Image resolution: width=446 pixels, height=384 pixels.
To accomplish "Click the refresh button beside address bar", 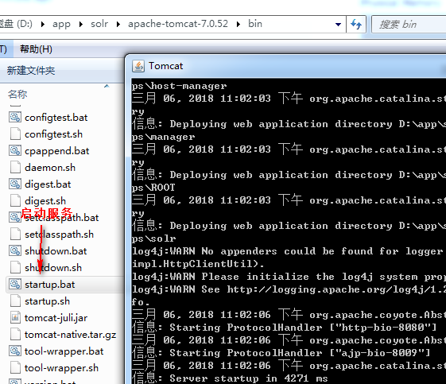I will 356,24.
